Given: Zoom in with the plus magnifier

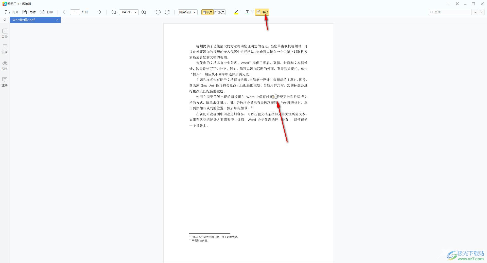Looking at the screenshot, I should [144, 12].
